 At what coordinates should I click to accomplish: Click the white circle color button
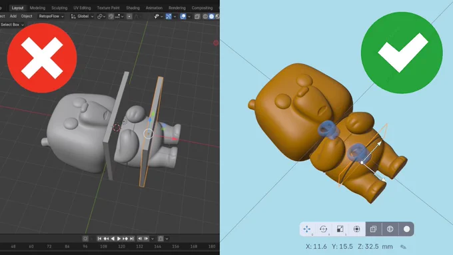(x=406, y=229)
